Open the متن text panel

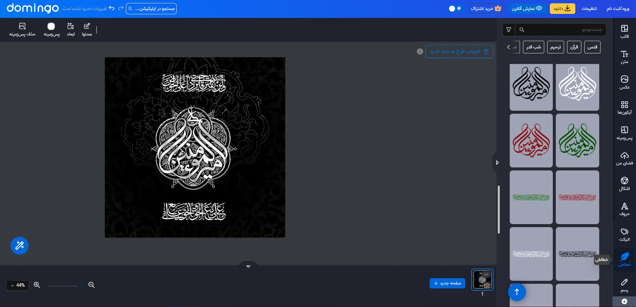624,57
